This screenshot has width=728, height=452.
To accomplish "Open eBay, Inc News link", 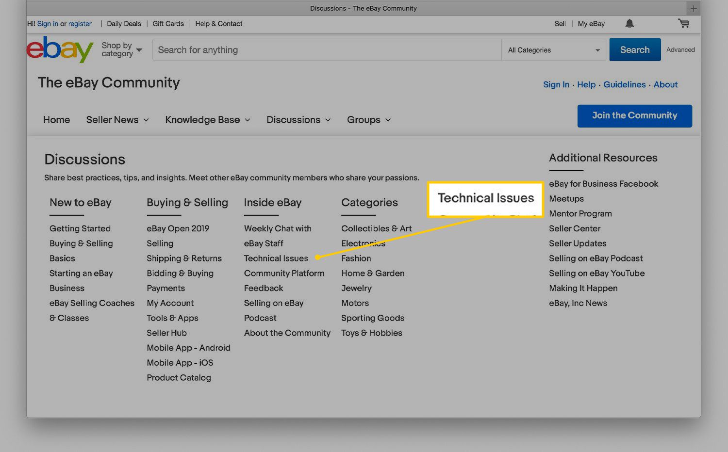I will [x=578, y=303].
